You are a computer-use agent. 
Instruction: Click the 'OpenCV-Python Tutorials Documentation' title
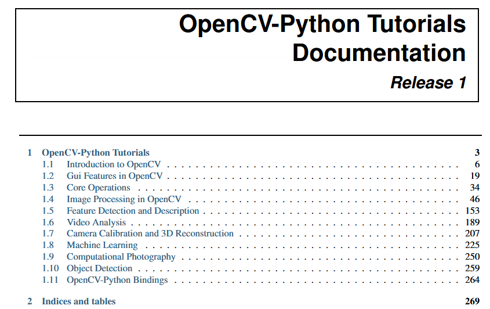322,38
